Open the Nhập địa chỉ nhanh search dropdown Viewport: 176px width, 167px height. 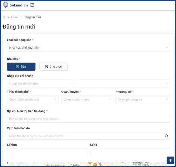click(x=88, y=83)
